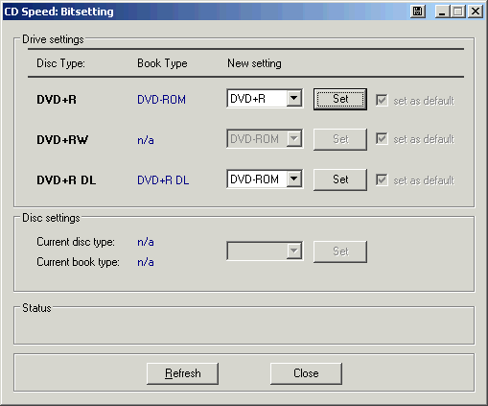Click the save floppy disk icon in title bar
The height and width of the screenshot is (406, 488).
(417, 12)
